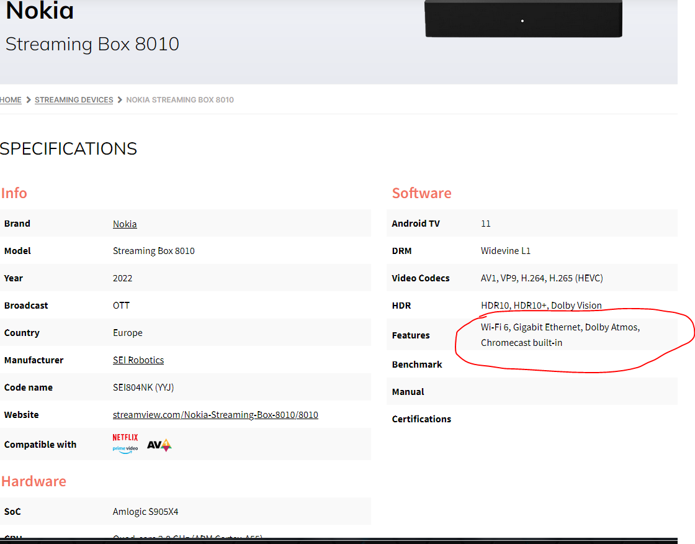Select the Country value Europe
Screen dimensions: 695x544
pos(128,333)
